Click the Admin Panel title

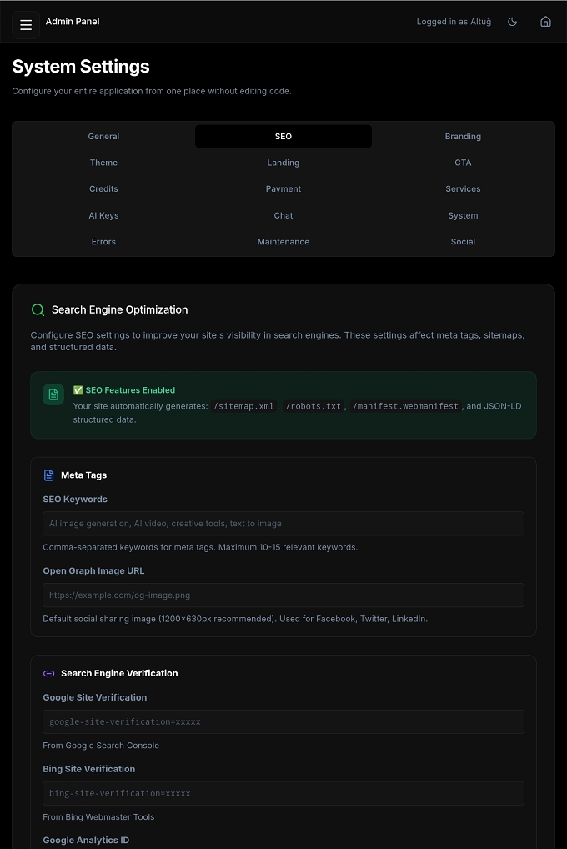[x=73, y=22]
